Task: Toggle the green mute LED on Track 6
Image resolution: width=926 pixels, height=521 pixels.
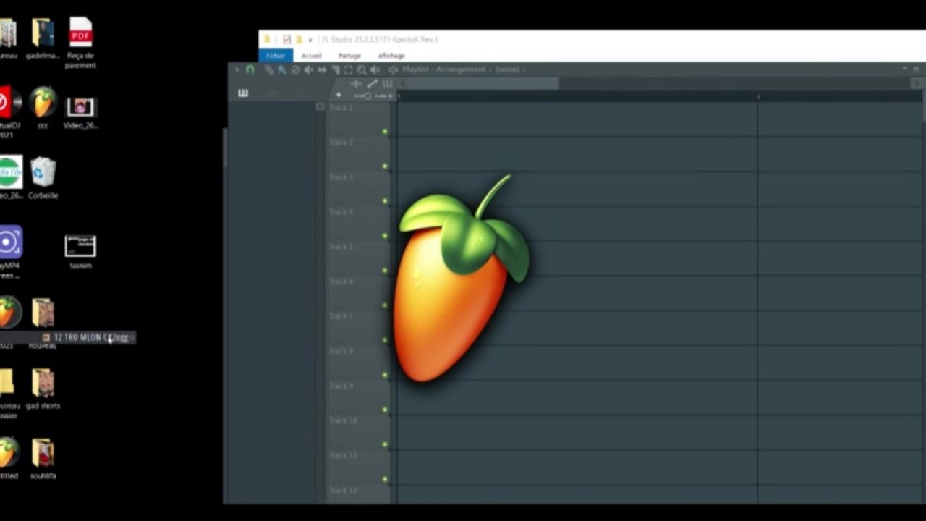Action: [385, 305]
